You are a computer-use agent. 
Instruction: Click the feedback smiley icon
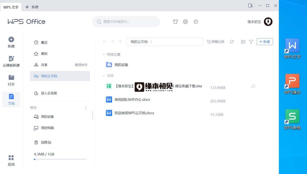pyautogui.click(x=196, y=22)
